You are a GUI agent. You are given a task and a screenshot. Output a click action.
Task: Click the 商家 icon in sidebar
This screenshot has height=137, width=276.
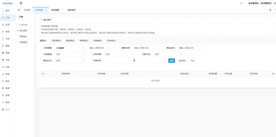click(x=3, y=32)
